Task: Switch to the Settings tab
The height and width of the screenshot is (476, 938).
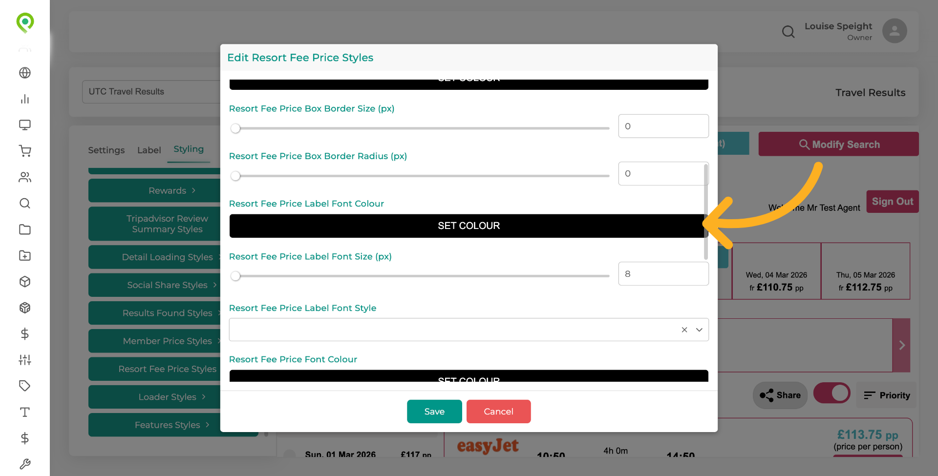Action: pyautogui.click(x=106, y=150)
